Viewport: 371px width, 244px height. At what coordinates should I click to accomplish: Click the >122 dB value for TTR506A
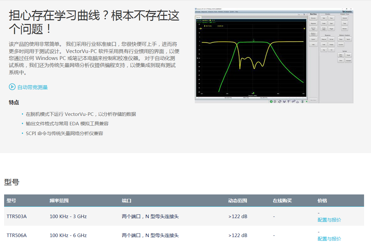(238, 235)
